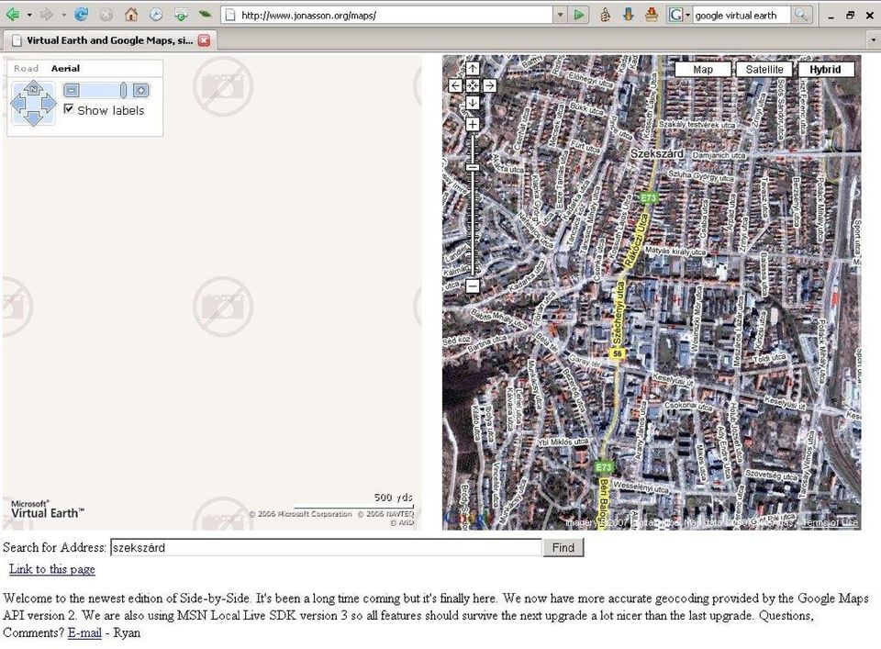Image resolution: width=881 pixels, height=649 pixels.
Task: Click the green leaf toolbar icon
Action: point(205,15)
